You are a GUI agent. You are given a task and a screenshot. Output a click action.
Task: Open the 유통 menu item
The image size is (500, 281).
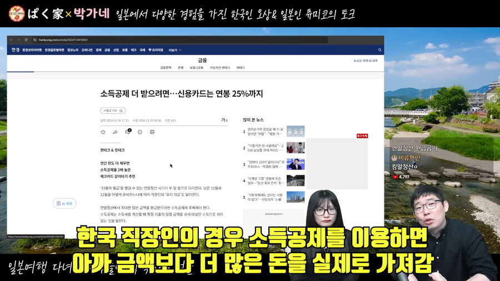[x=124, y=50]
